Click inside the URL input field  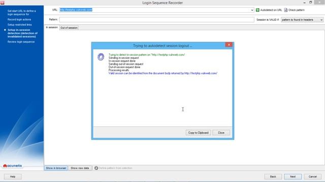pos(156,10)
